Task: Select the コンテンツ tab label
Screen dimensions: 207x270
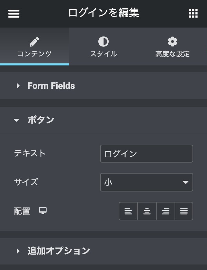Action: 34,54
